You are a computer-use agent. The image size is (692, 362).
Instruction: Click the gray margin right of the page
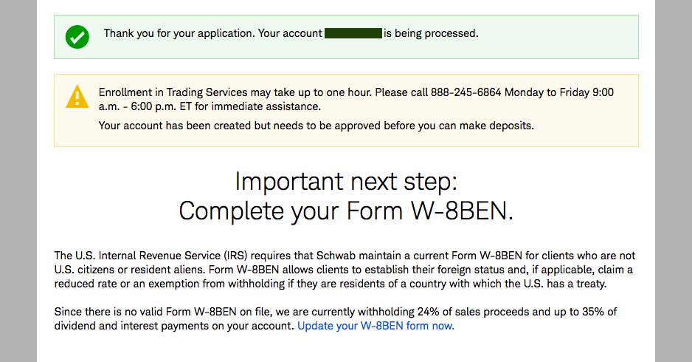(x=674, y=181)
